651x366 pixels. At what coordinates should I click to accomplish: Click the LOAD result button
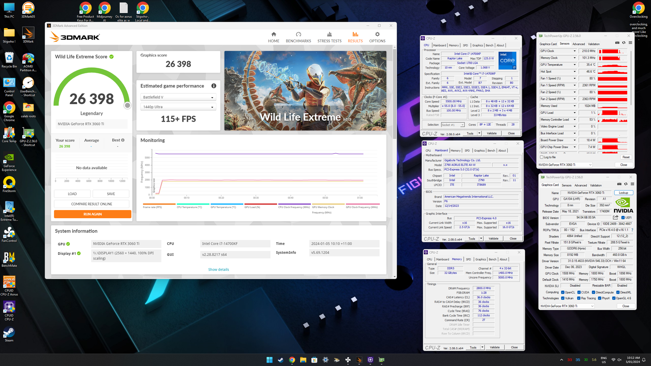72,194
